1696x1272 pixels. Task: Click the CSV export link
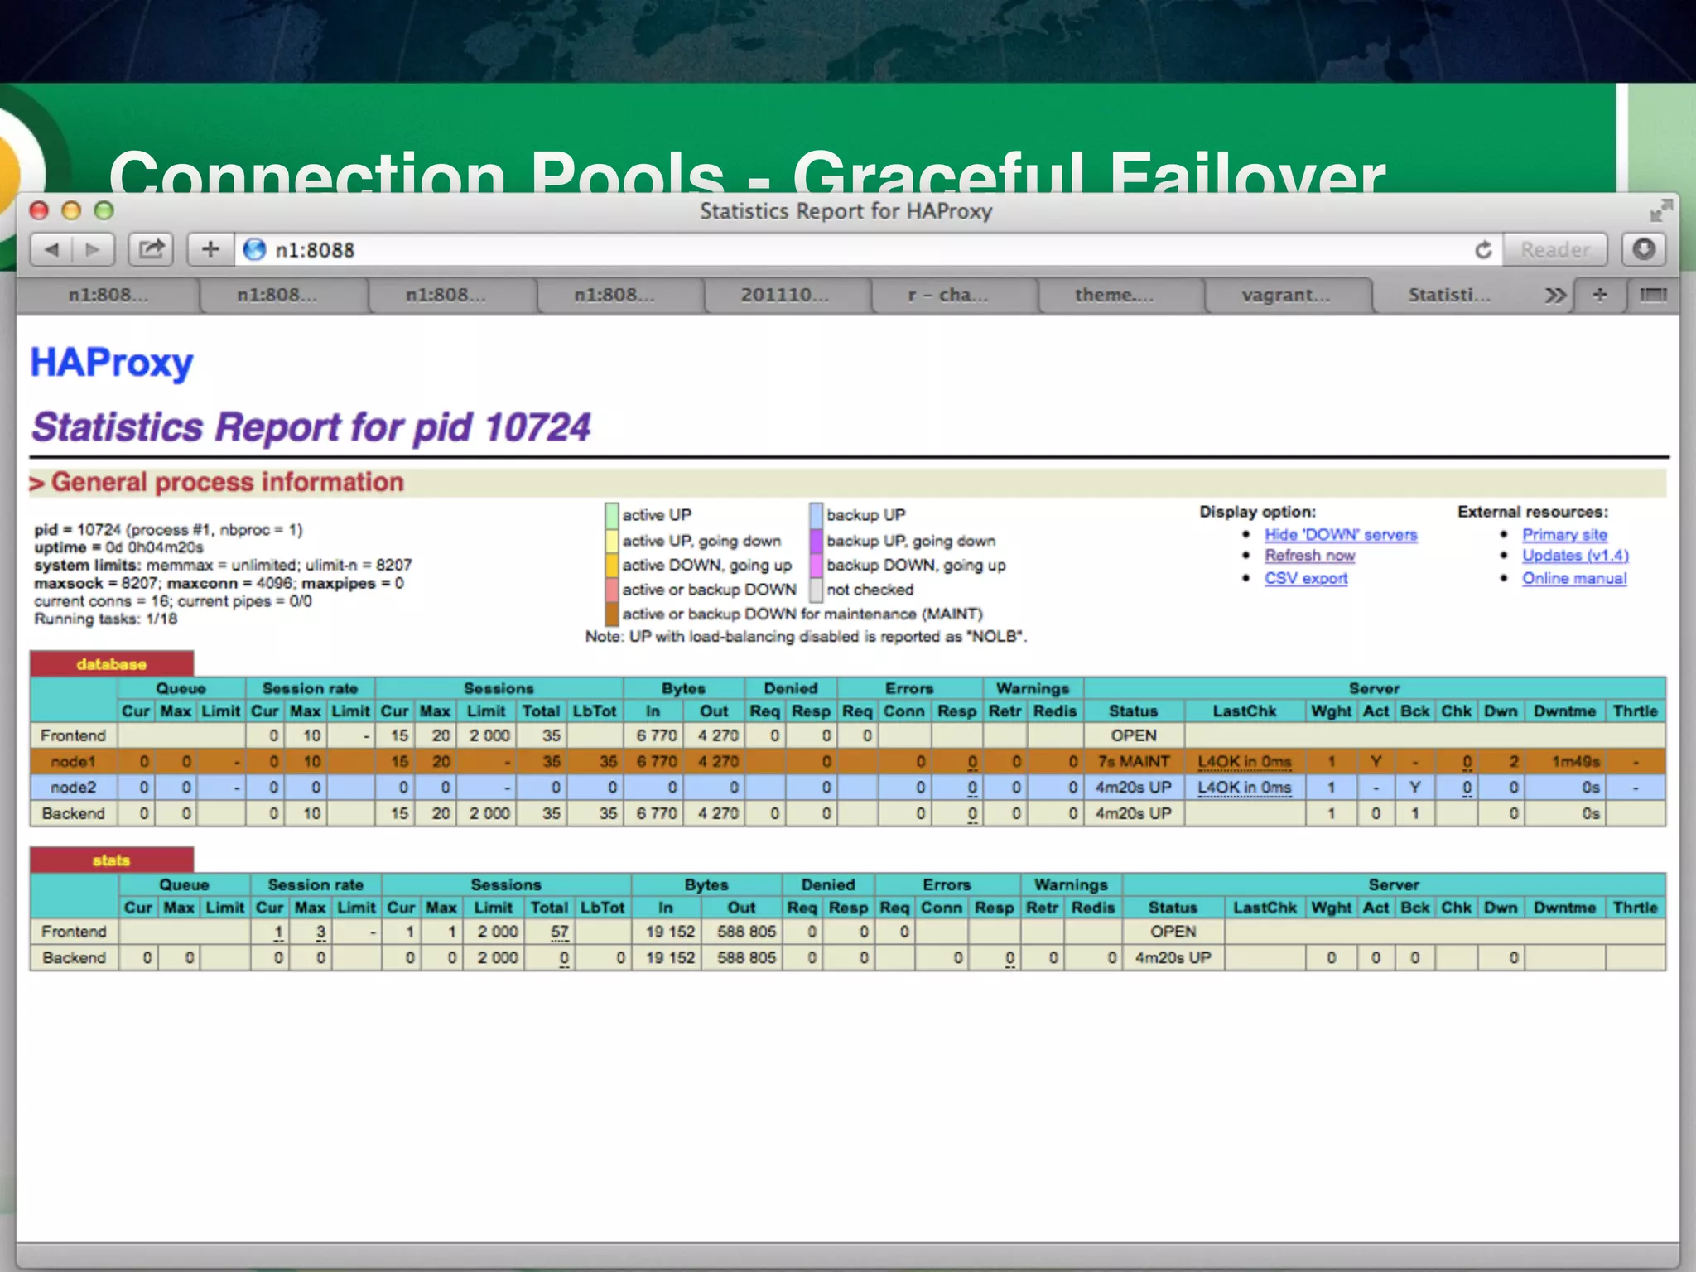[x=1306, y=578]
